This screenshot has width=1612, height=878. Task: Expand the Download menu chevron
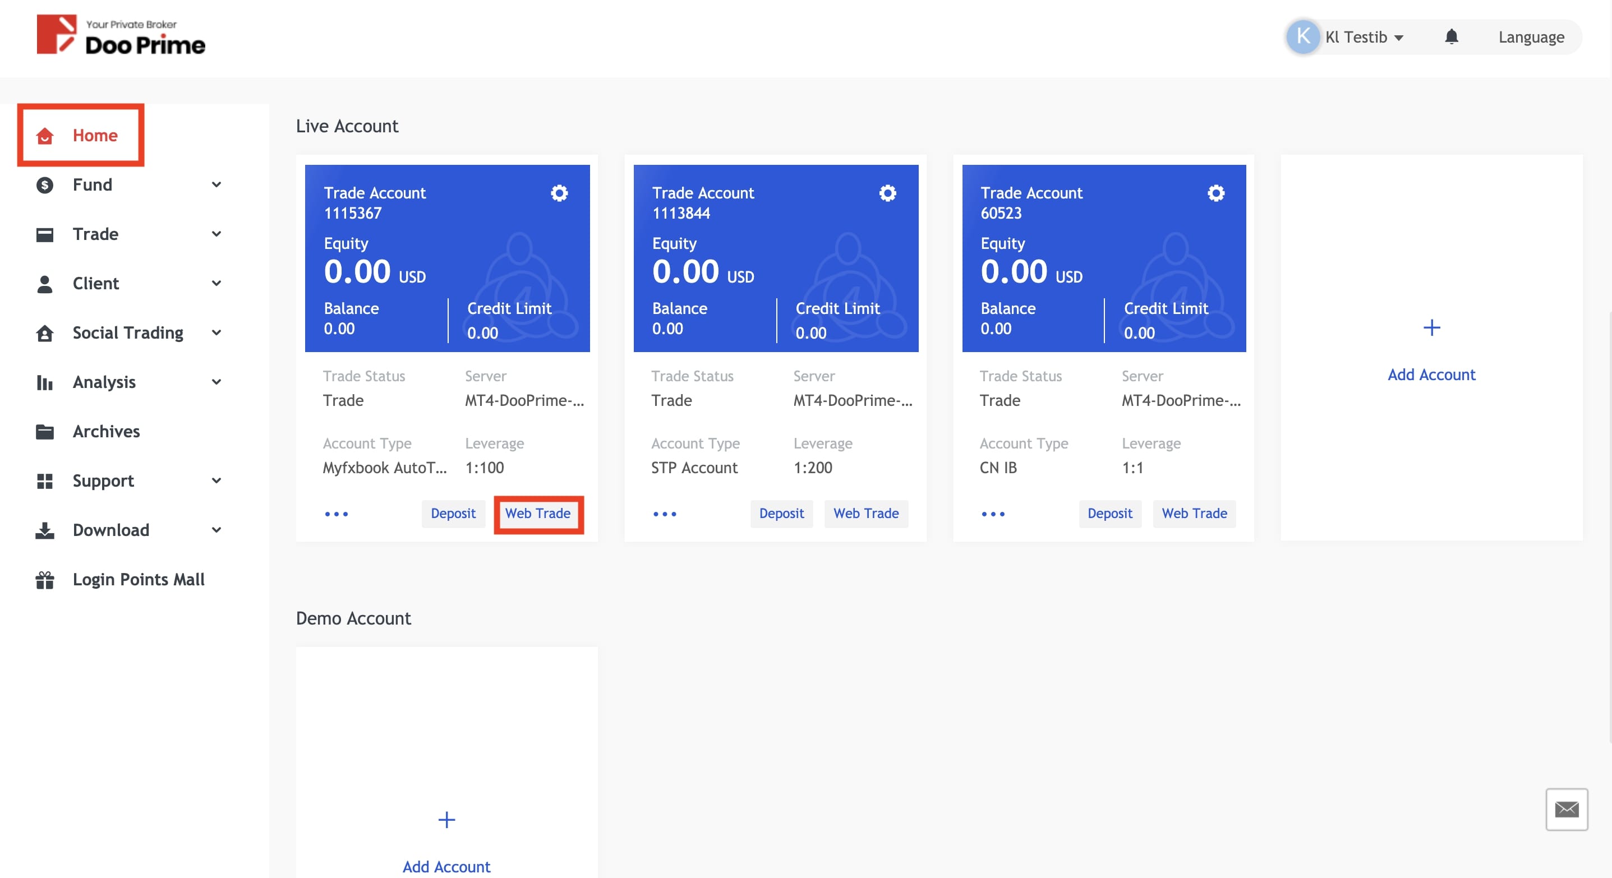tap(217, 531)
